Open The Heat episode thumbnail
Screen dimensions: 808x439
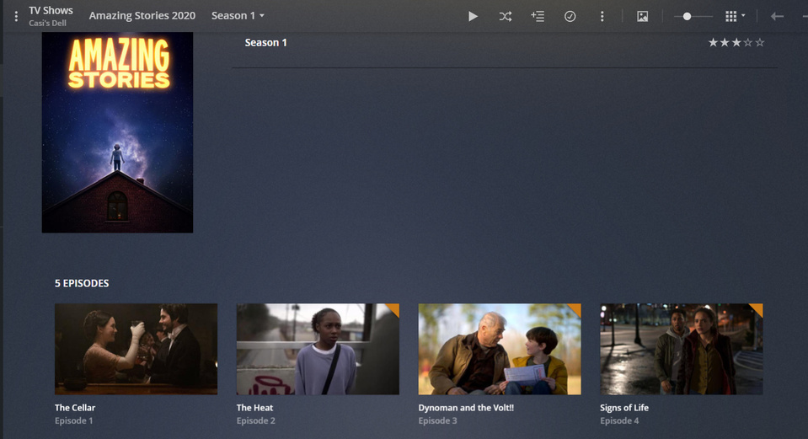pos(318,349)
